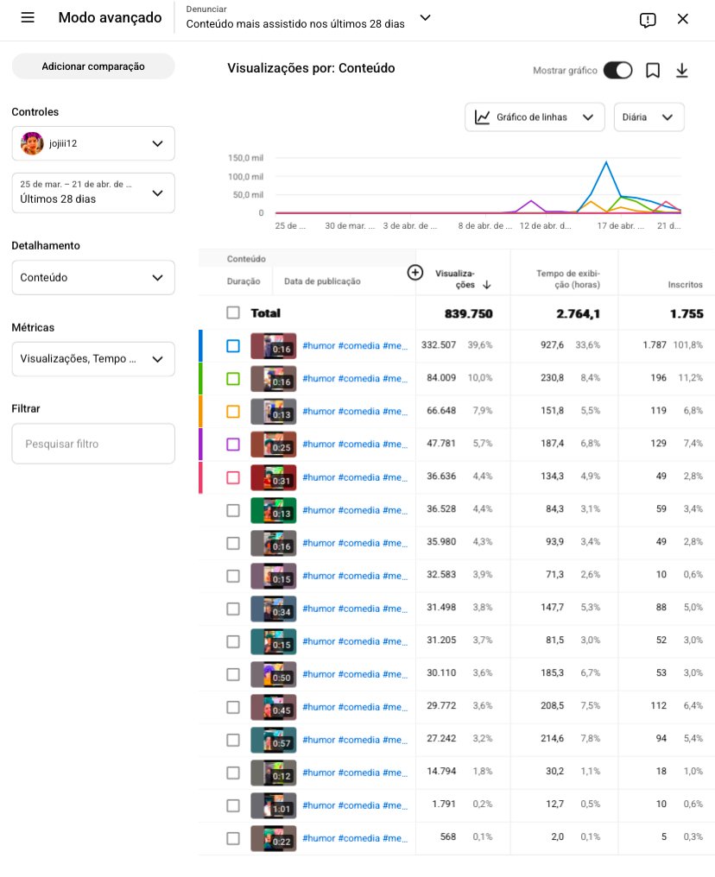Open the 0:50 video thumbnail
The height and width of the screenshot is (877, 715).
pos(273,674)
